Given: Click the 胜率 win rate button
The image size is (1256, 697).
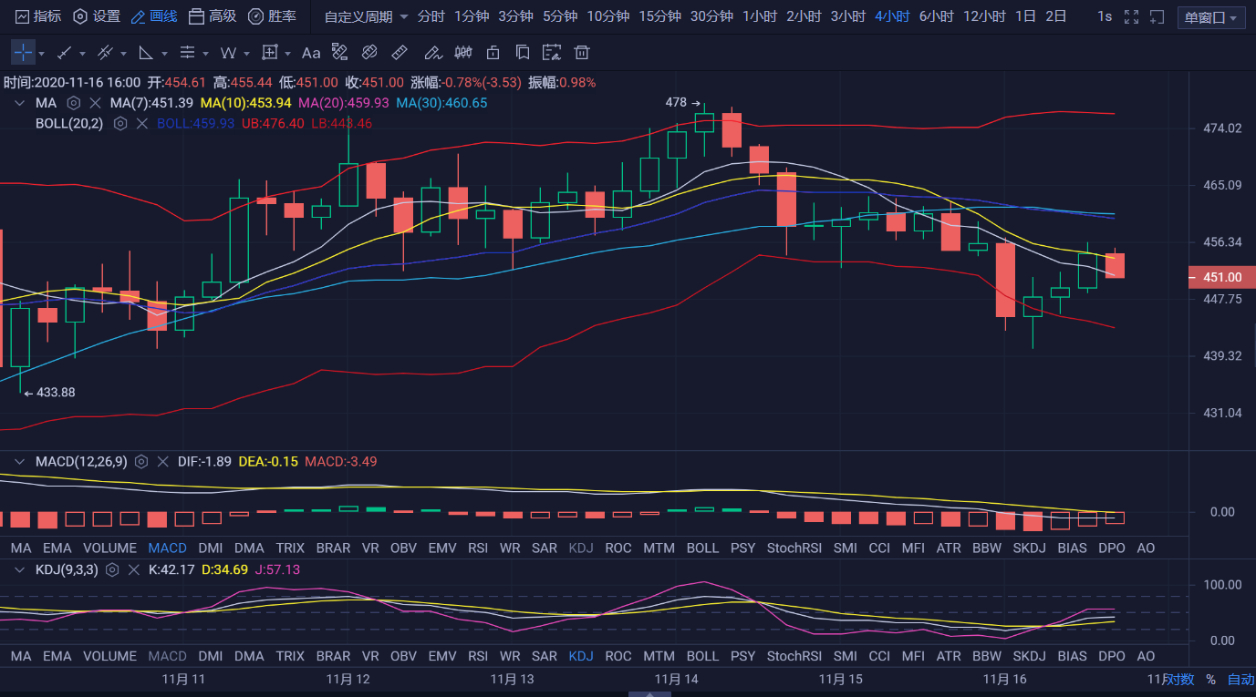Looking at the screenshot, I should [272, 16].
